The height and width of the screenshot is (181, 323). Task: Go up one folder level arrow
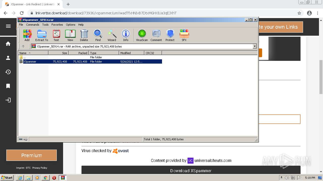[x=23, y=46]
